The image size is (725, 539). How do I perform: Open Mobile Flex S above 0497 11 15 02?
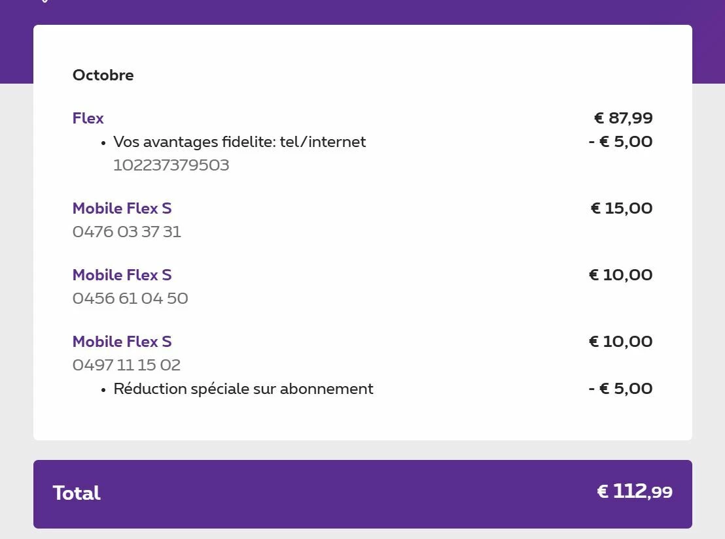(x=122, y=342)
